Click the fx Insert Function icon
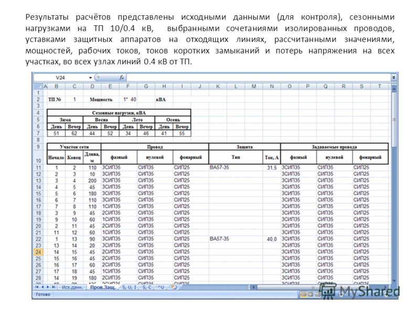 pyautogui.click(x=122, y=78)
